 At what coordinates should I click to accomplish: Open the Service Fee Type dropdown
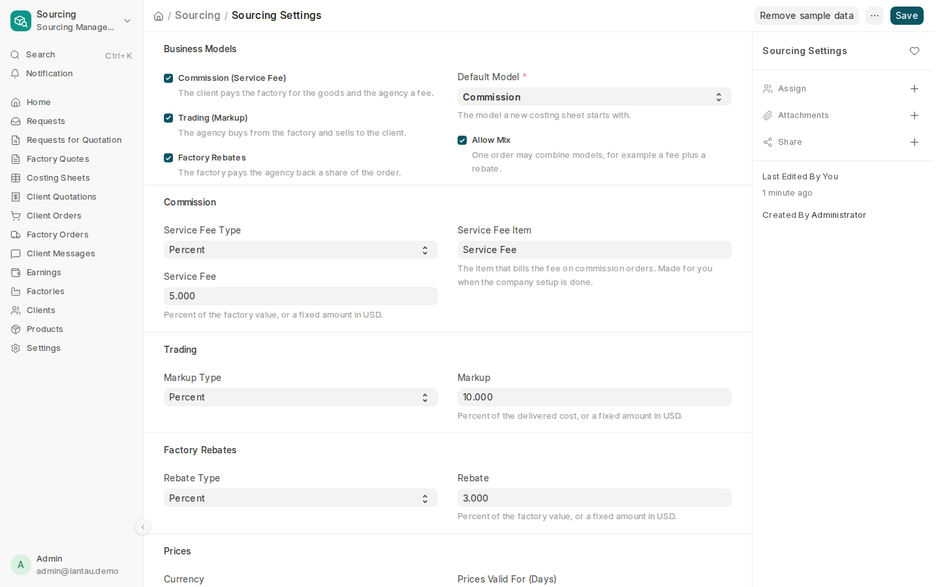(x=301, y=250)
